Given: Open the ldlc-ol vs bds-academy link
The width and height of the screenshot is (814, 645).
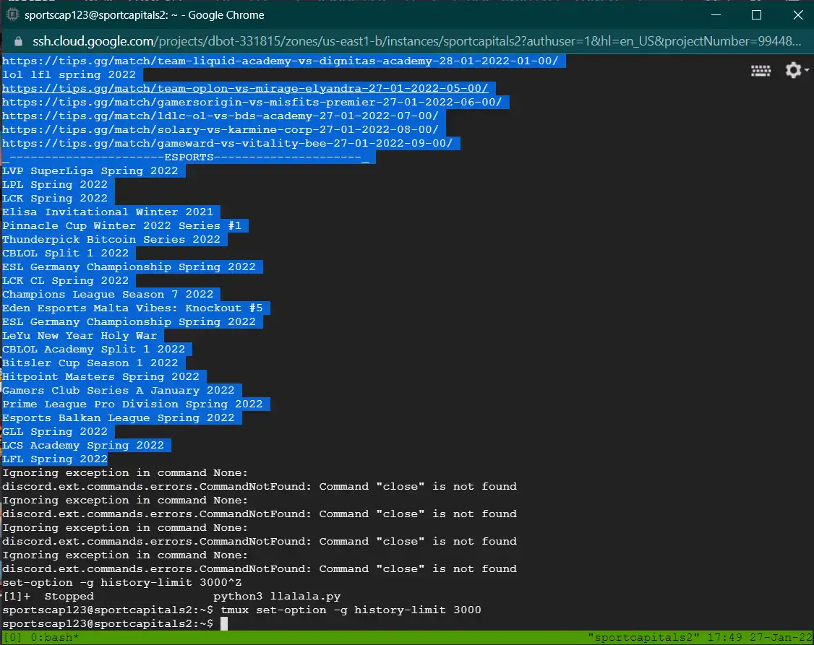Looking at the screenshot, I should click(x=220, y=116).
